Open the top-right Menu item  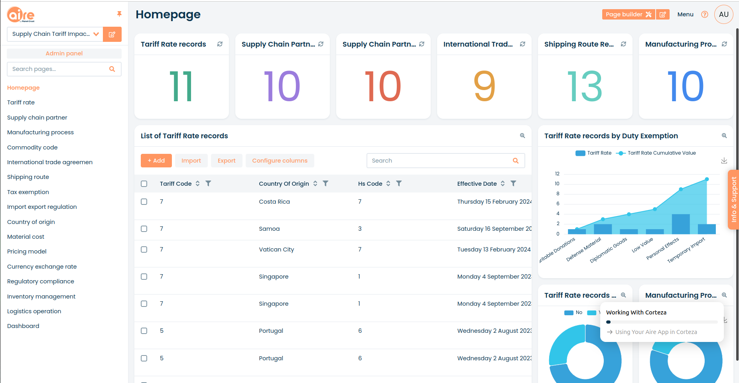685,14
